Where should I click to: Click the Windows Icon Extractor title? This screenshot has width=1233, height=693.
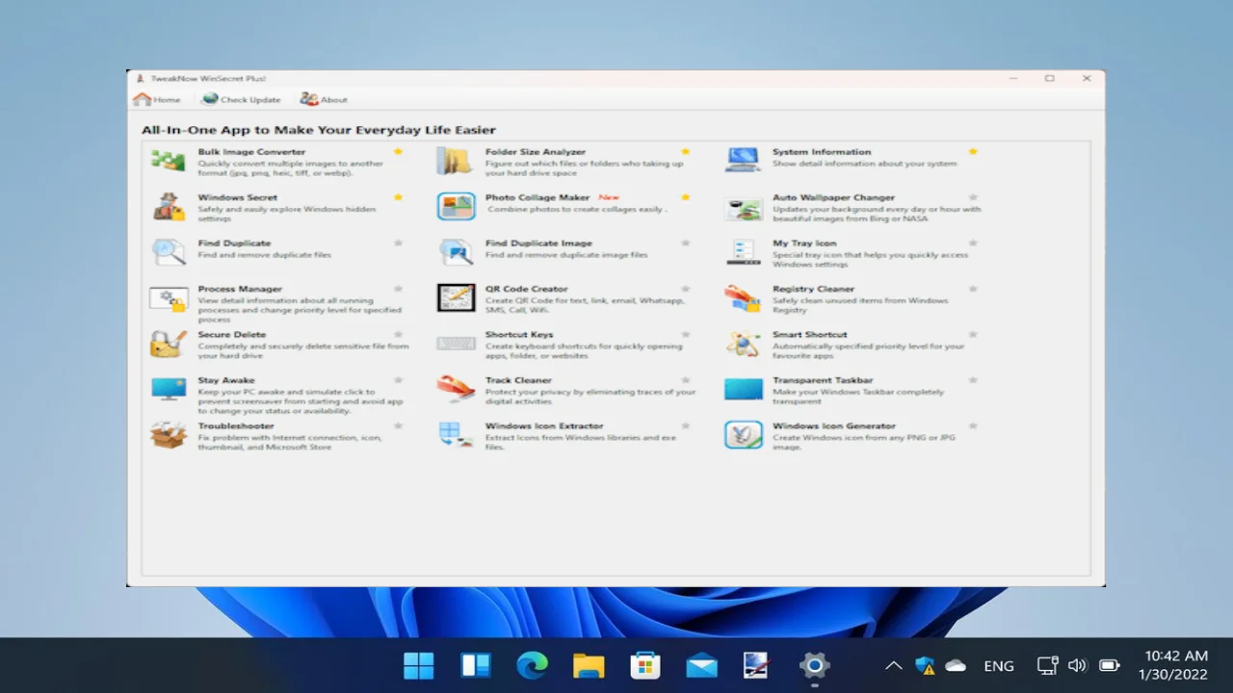point(544,425)
